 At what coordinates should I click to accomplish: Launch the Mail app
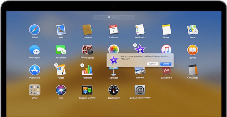pyautogui.click(x=61, y=30)
